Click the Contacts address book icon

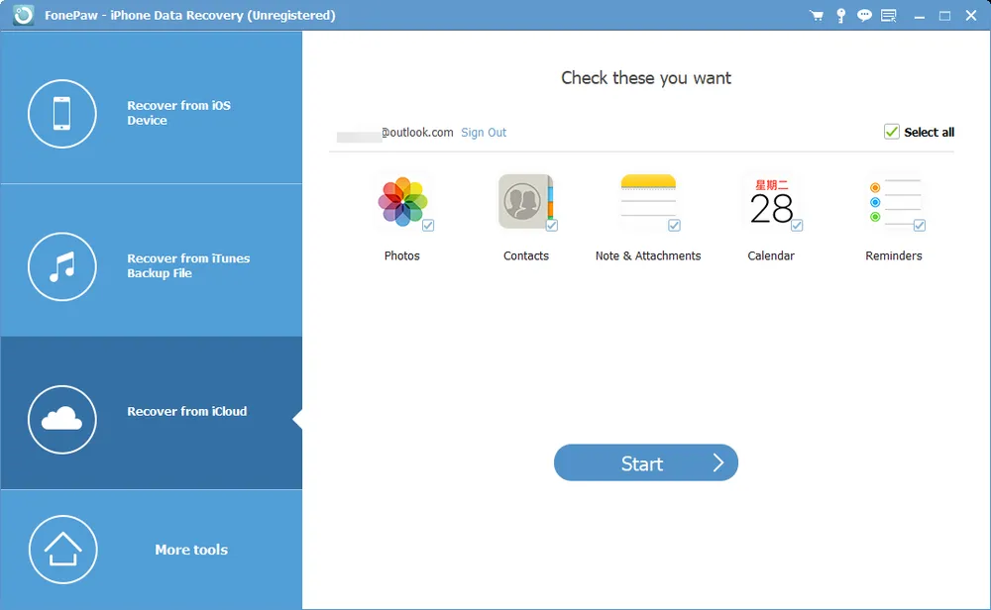pos(525,201)
